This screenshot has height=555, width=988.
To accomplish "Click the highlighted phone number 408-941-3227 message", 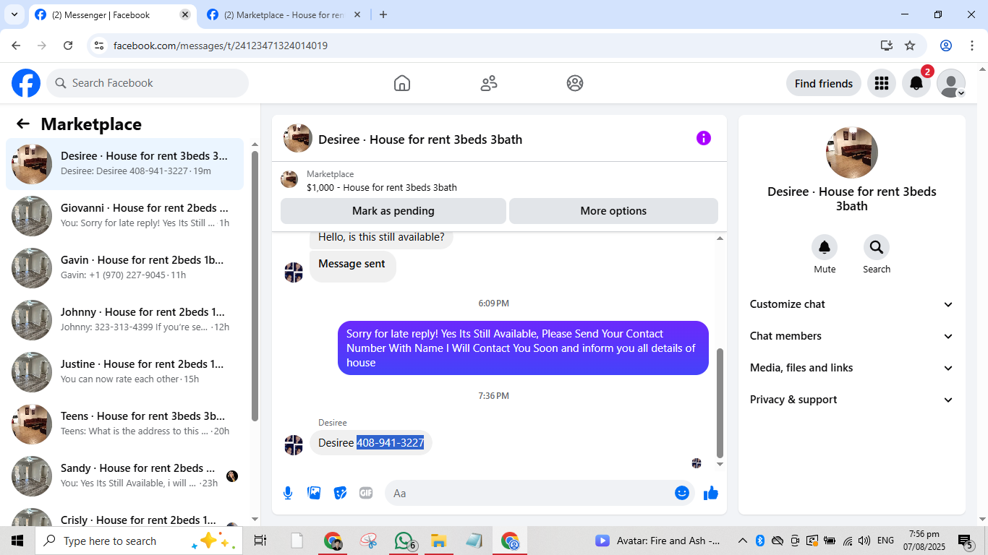I will pyautogui.click(x=390, y=442).
